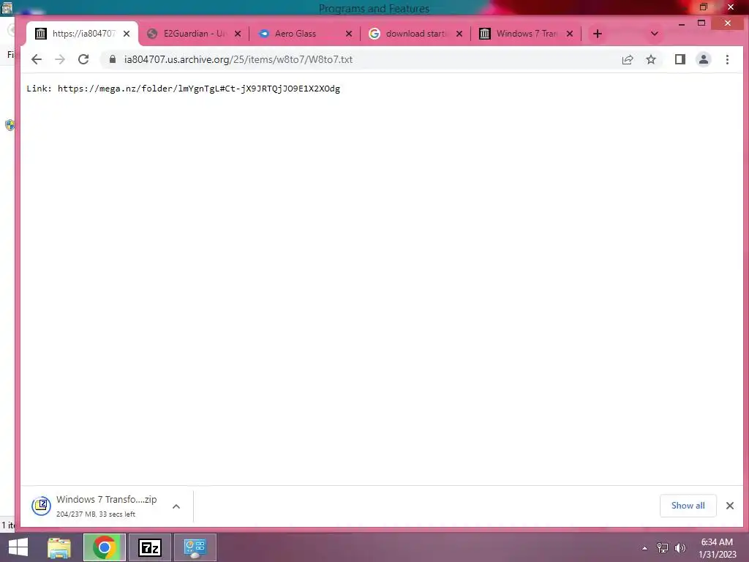Viewport: 749px width, 562px height.
Task: Open the taskbar clock and date
Action: [x=717, y=548]
